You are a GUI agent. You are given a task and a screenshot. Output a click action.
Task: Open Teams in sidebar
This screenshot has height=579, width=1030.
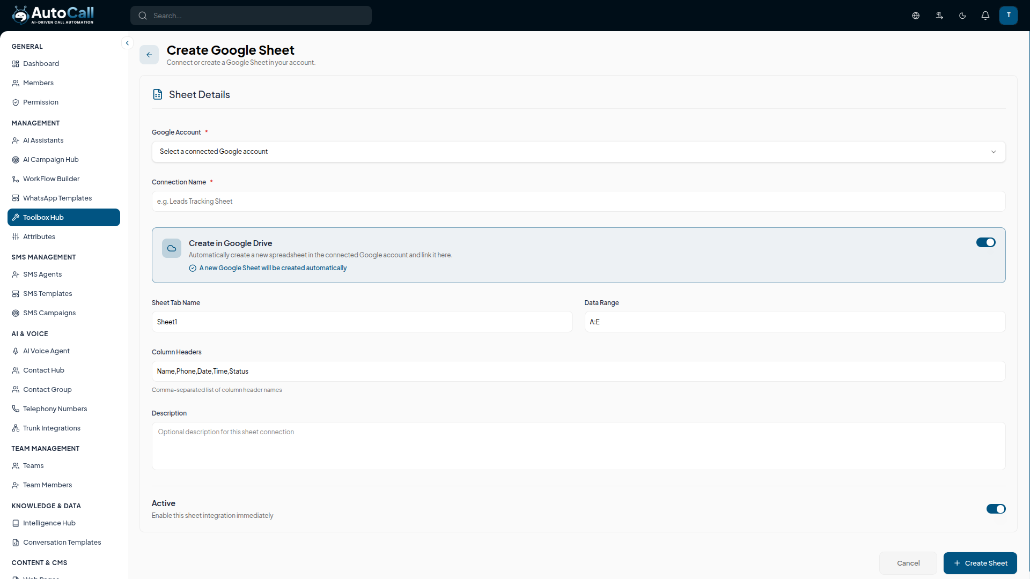pos(63,466)
